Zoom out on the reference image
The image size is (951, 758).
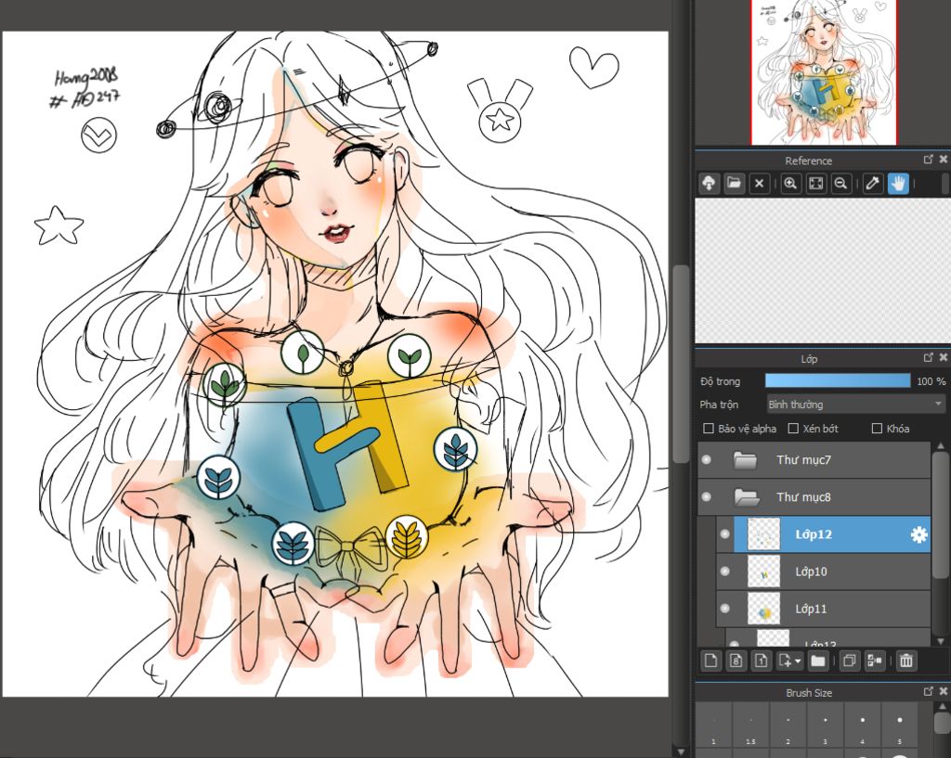pyautogui.click(x=840, y=183)
